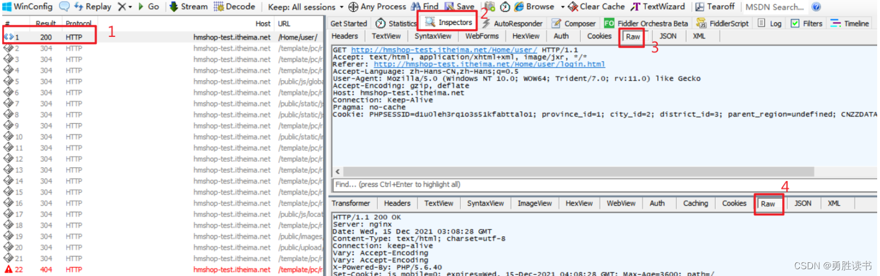The image size is (880, 276).
Task: Select response Transformer tab
Action: [351, 203]
